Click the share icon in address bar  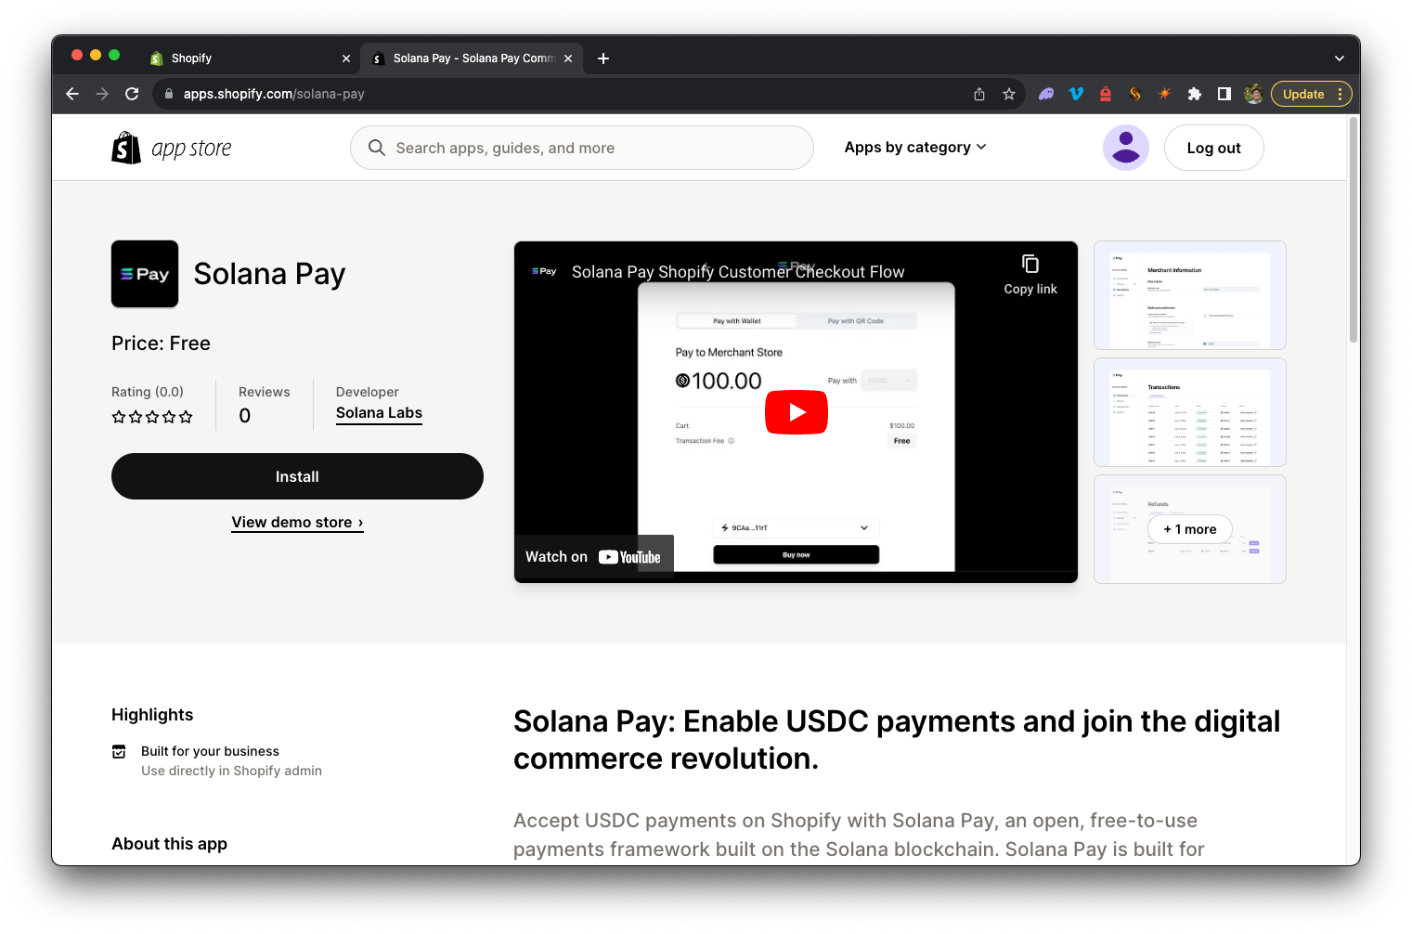click(x=979, y=94)
